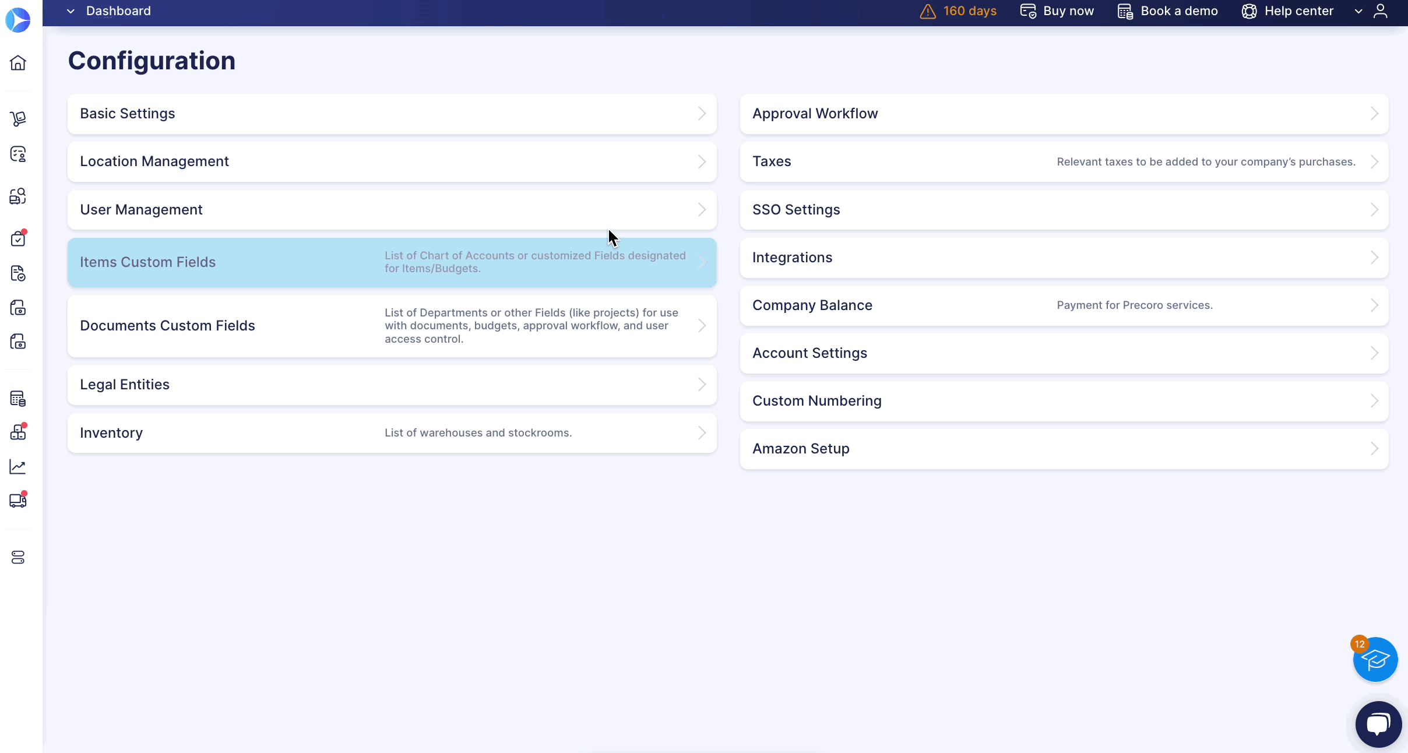Click chevron arrow on Basic Settings row

pos(702,114)
